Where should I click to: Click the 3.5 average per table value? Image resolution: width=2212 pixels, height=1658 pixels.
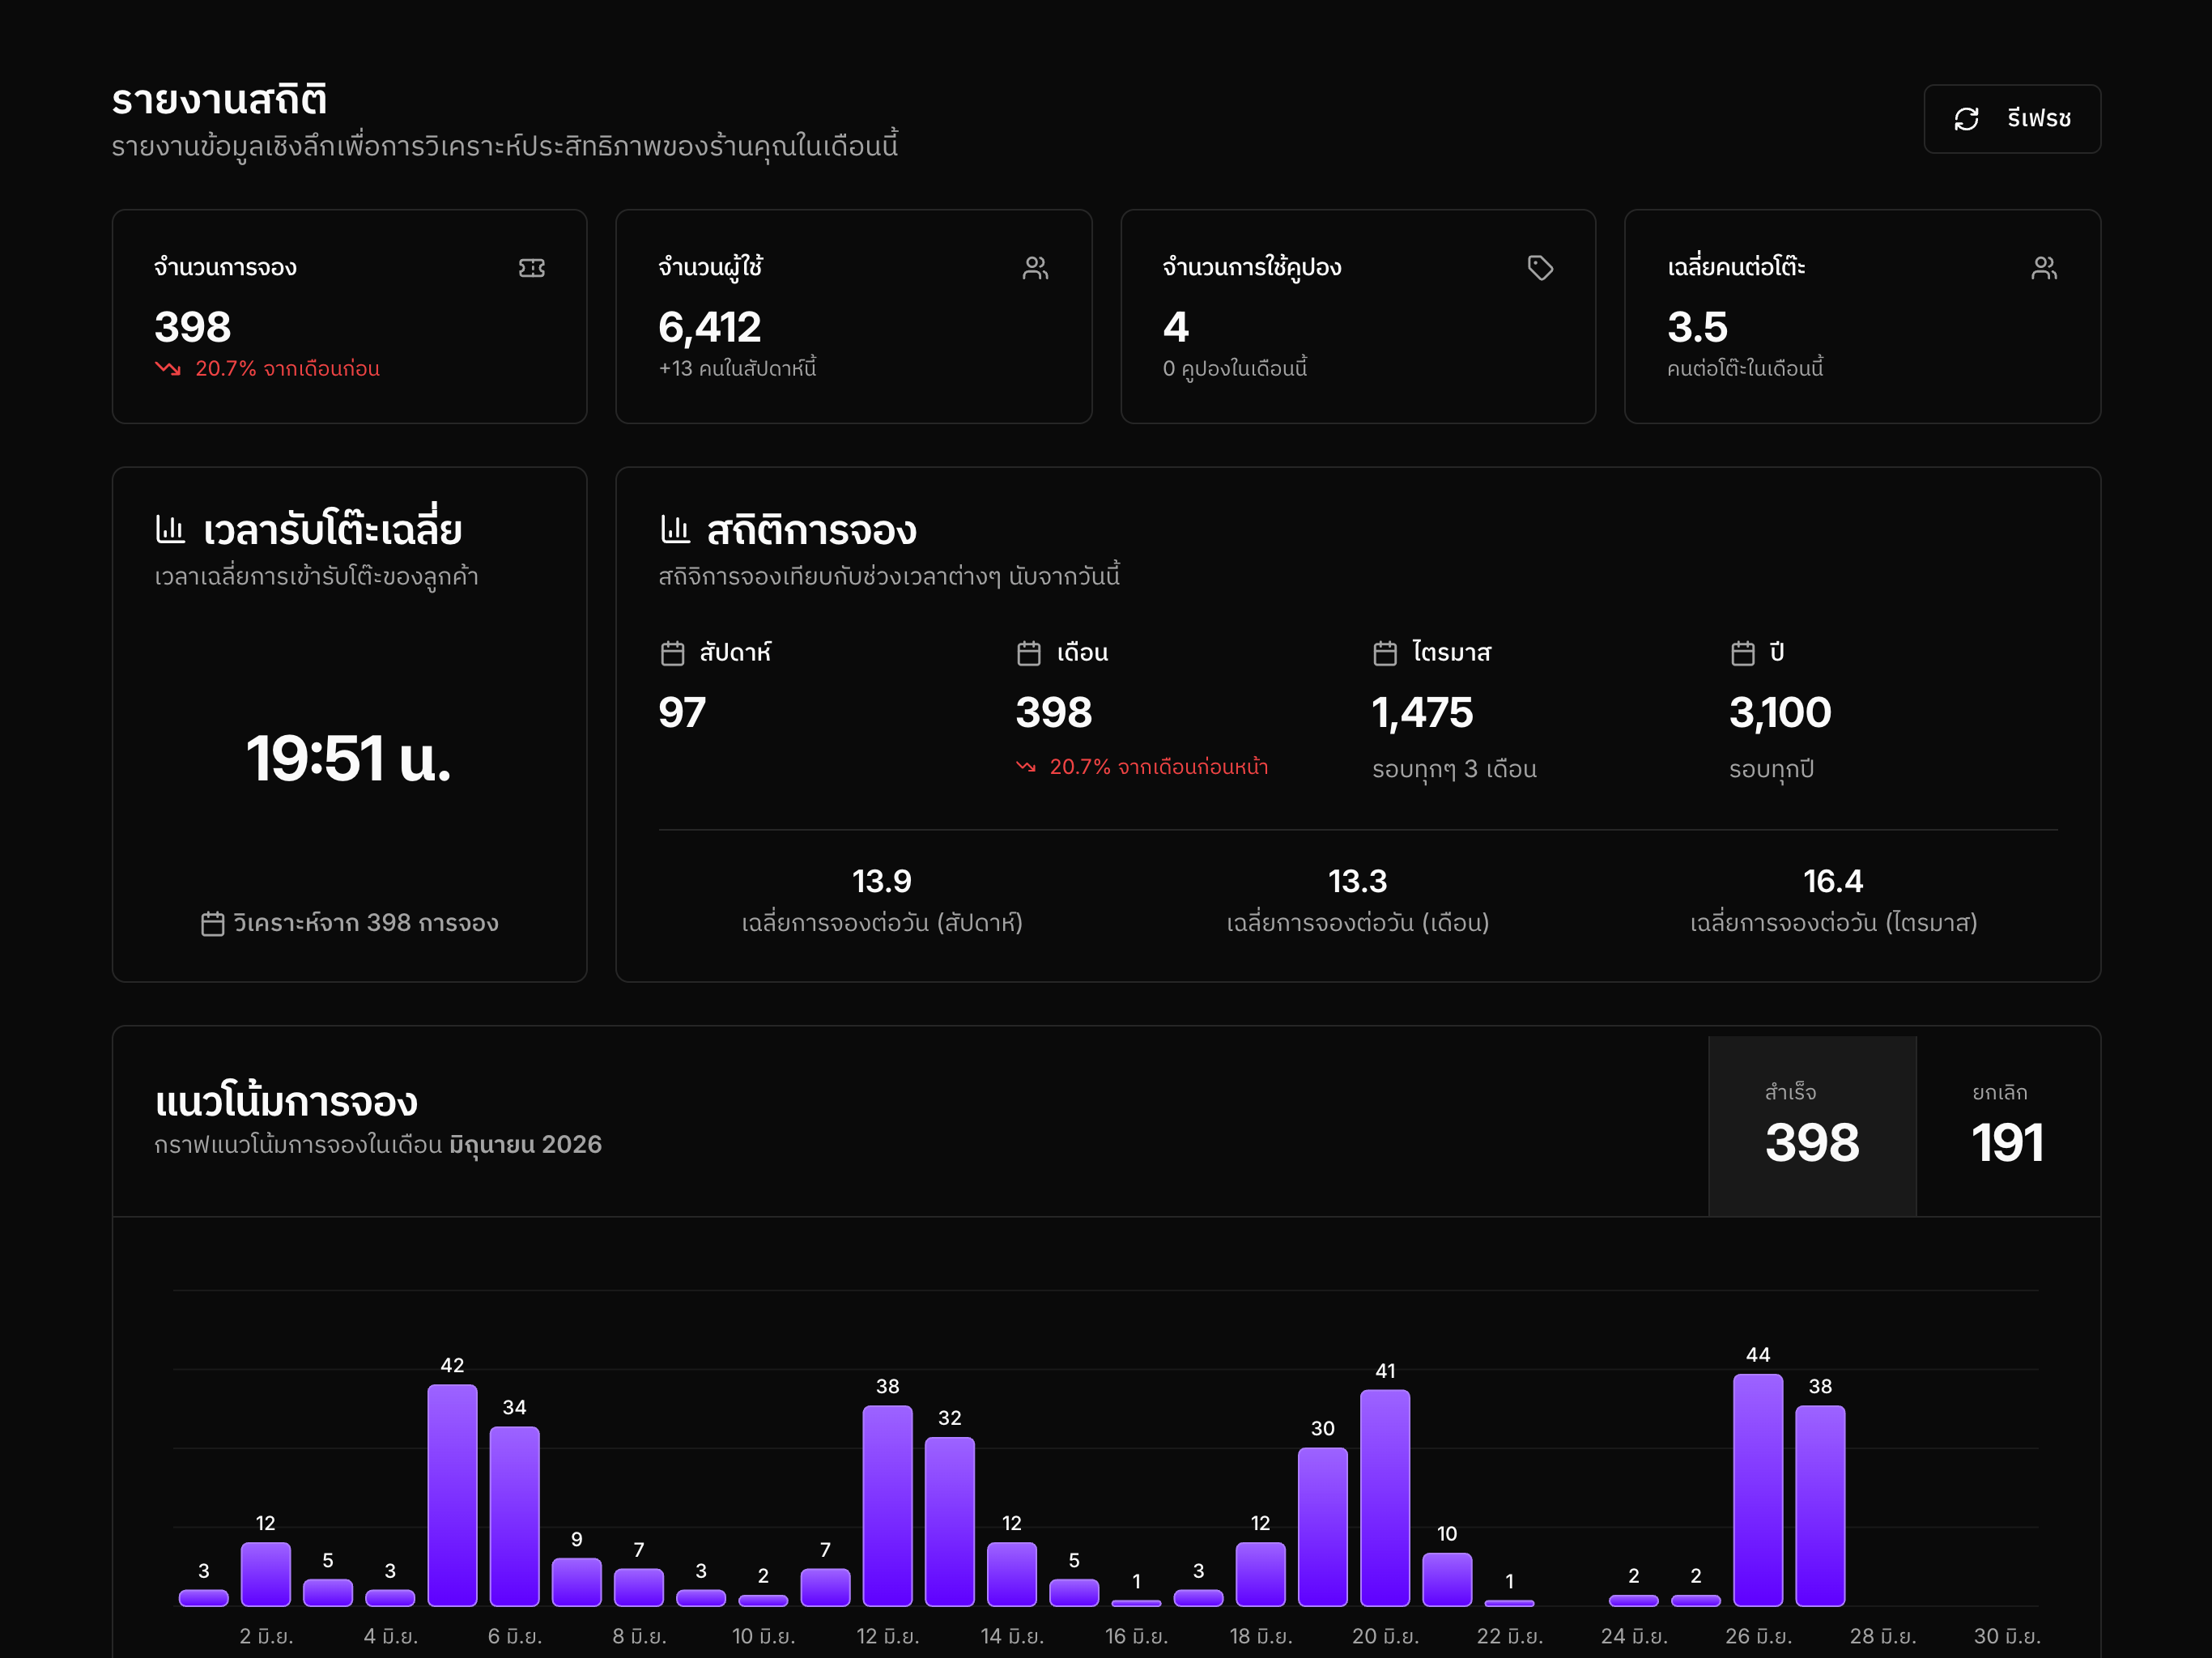pos(1697,327)
